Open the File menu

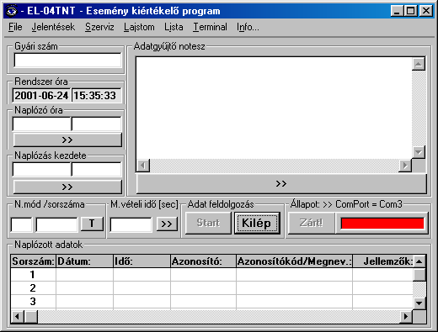[15, 27]
